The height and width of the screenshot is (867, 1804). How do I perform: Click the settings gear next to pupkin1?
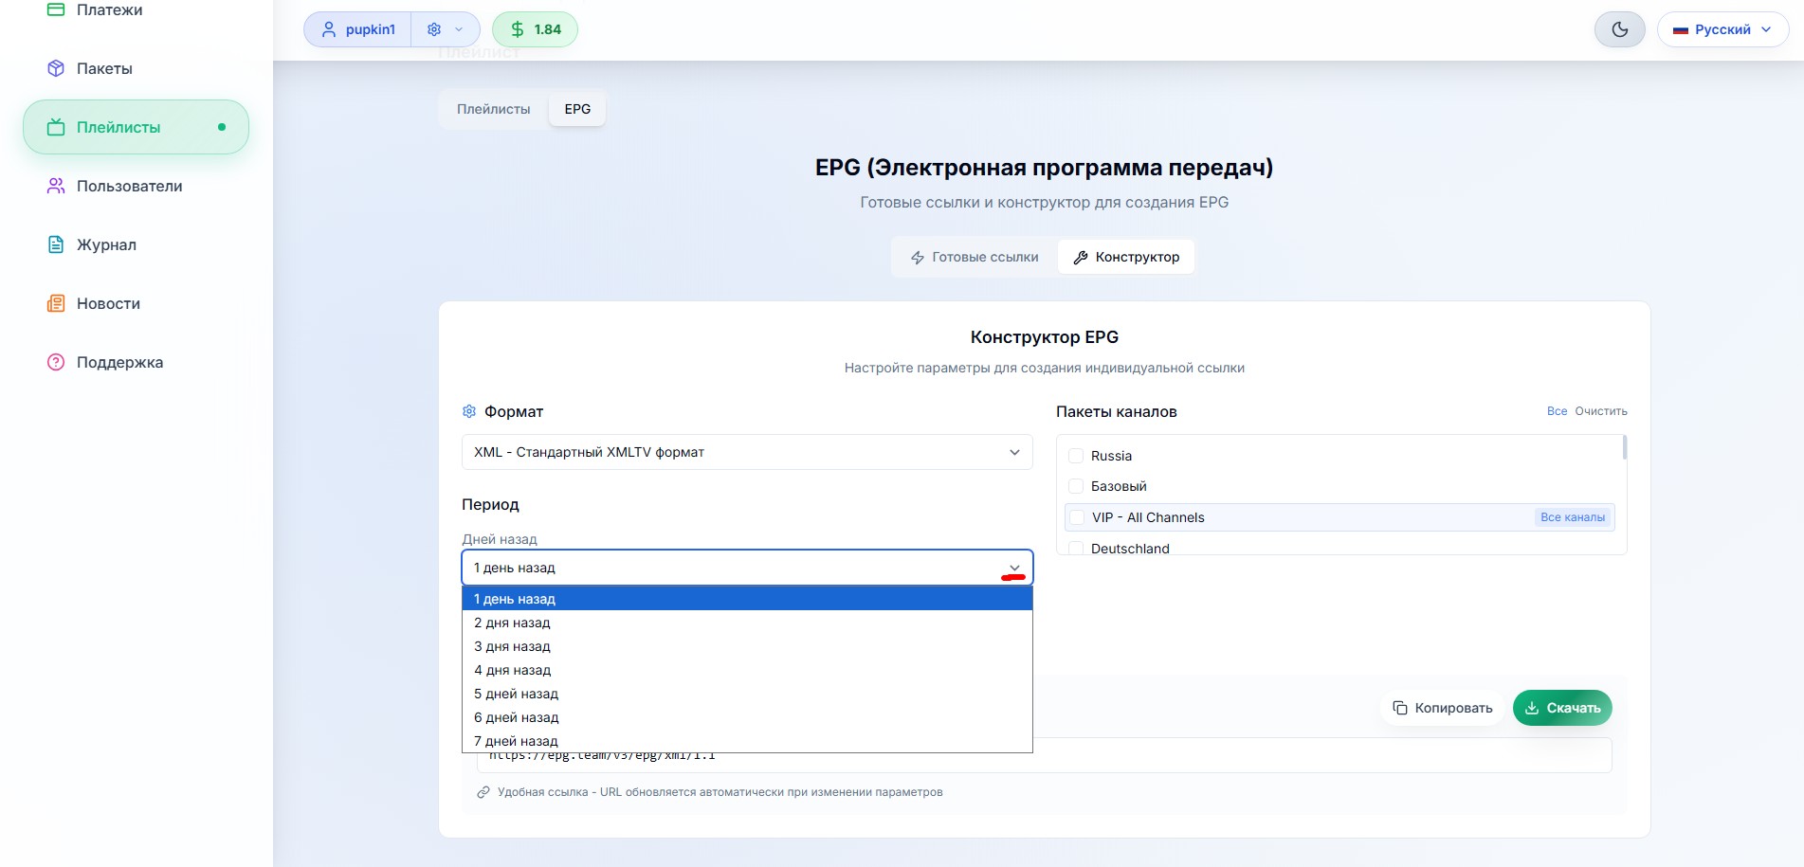[434, 29]
